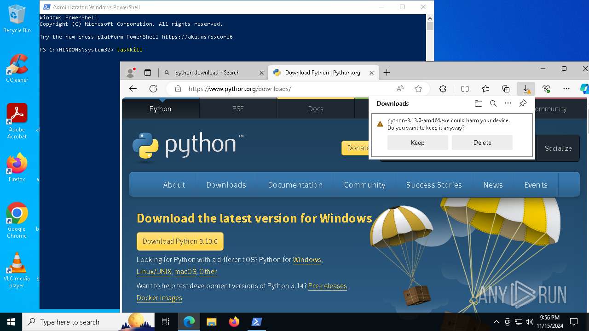The height and width of the screenshot is (331, 589).
Task: Open a new Edge tab
Action: (x=387, y=73)
